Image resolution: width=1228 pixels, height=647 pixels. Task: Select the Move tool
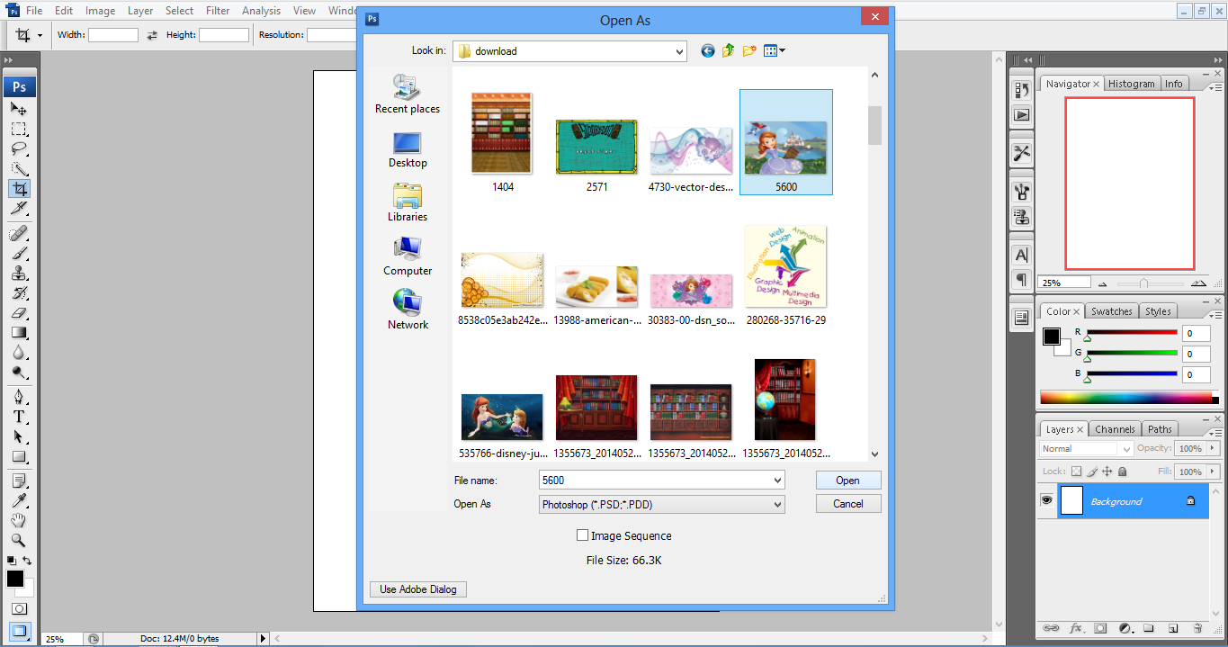point(20,107)
